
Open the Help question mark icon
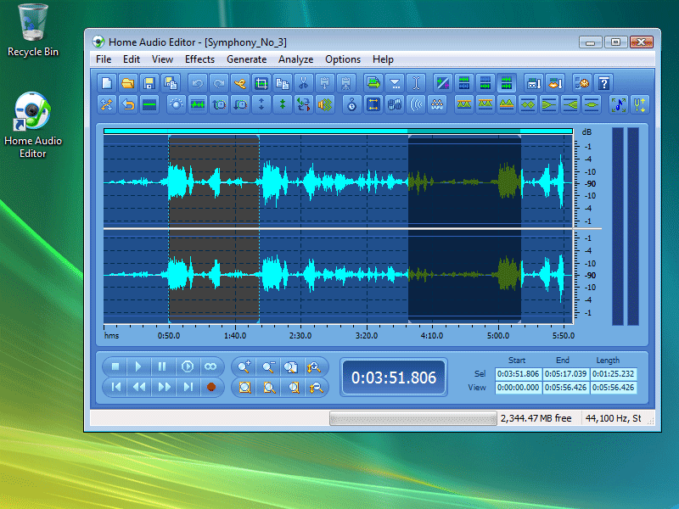[603, 83]
